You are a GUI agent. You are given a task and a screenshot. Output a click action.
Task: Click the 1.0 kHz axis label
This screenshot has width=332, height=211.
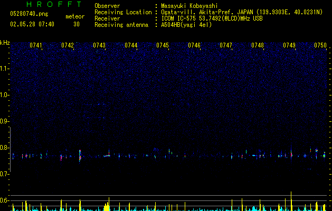pos(5,95)
